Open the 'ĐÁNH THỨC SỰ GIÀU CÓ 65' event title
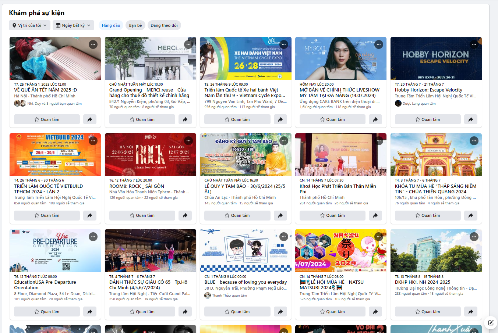The image size is (498, 333). point(148,285)
